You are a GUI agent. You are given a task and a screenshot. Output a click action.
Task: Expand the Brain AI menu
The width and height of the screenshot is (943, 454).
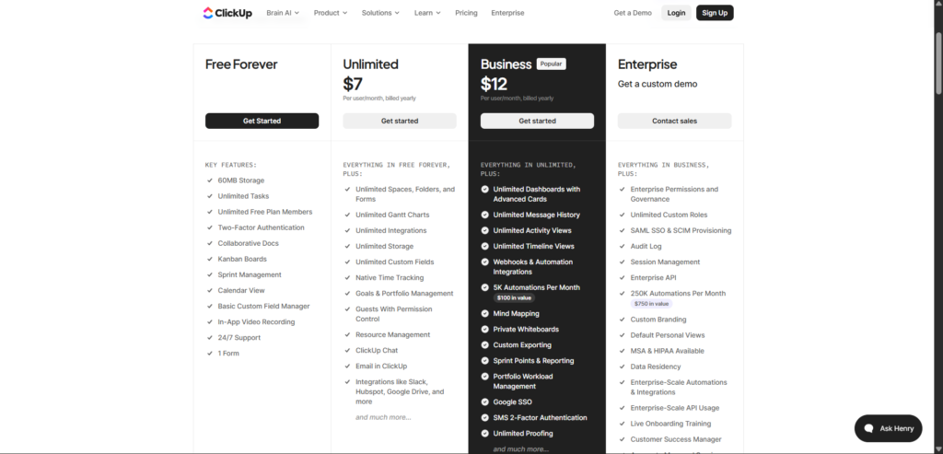[x=283, y=13]
